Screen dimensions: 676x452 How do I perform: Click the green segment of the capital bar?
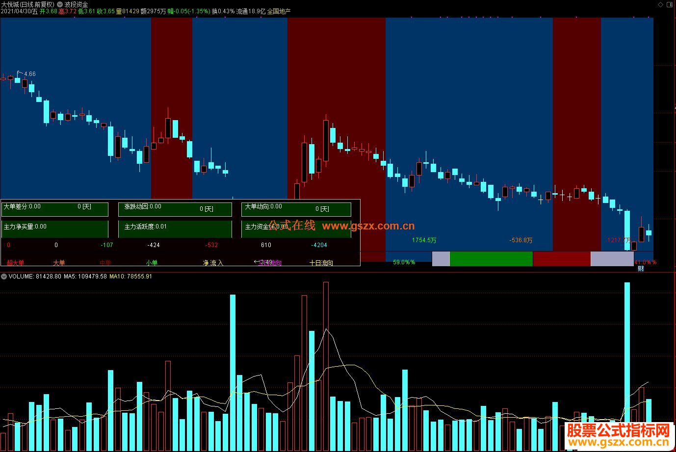tap(491, 259)
